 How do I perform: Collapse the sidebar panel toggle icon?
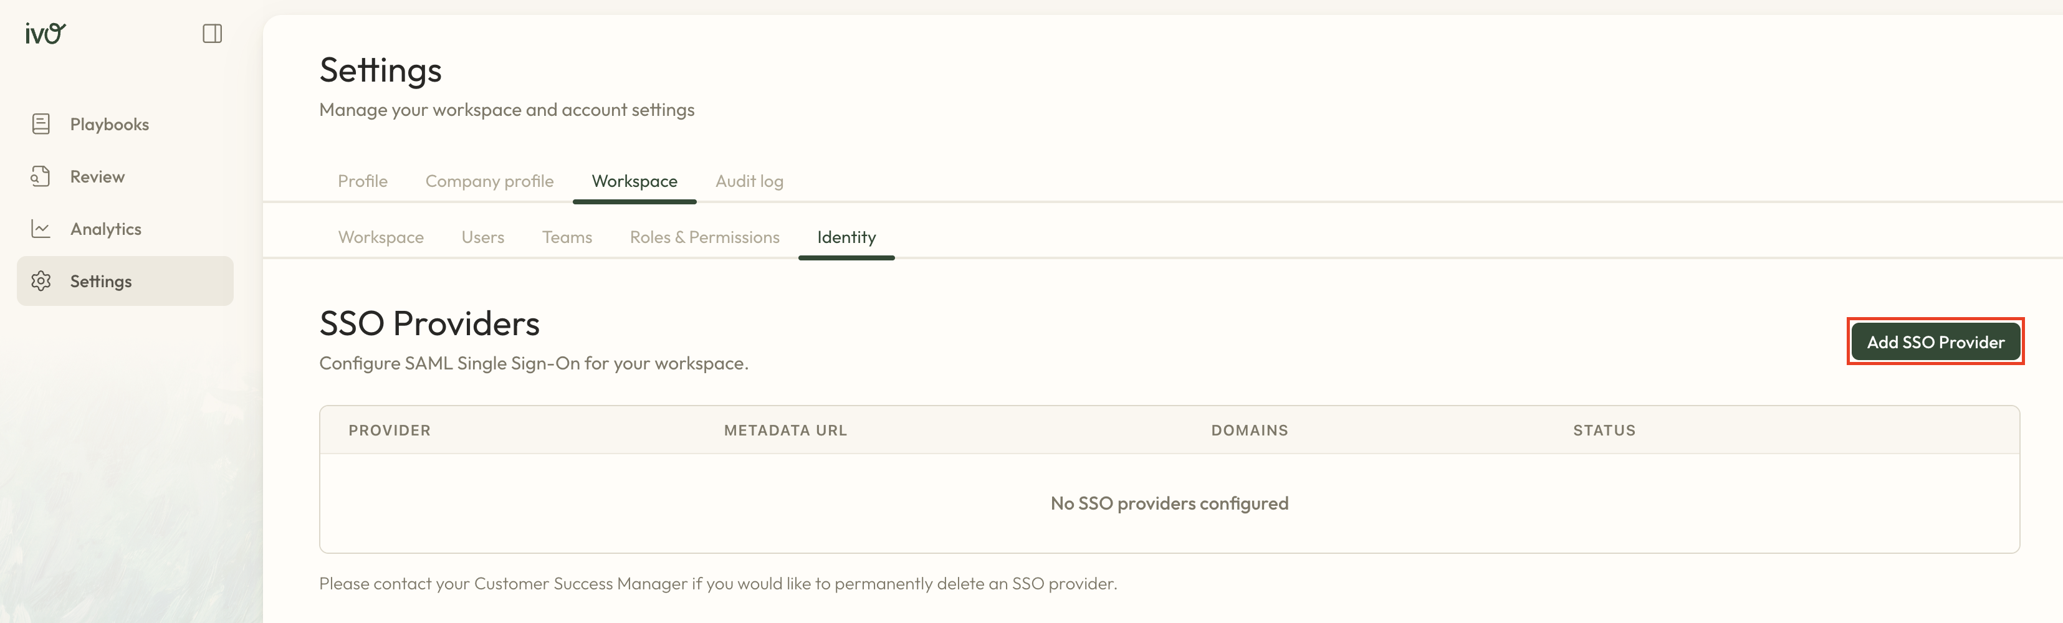pyautogui.click(x=213, y=34)
